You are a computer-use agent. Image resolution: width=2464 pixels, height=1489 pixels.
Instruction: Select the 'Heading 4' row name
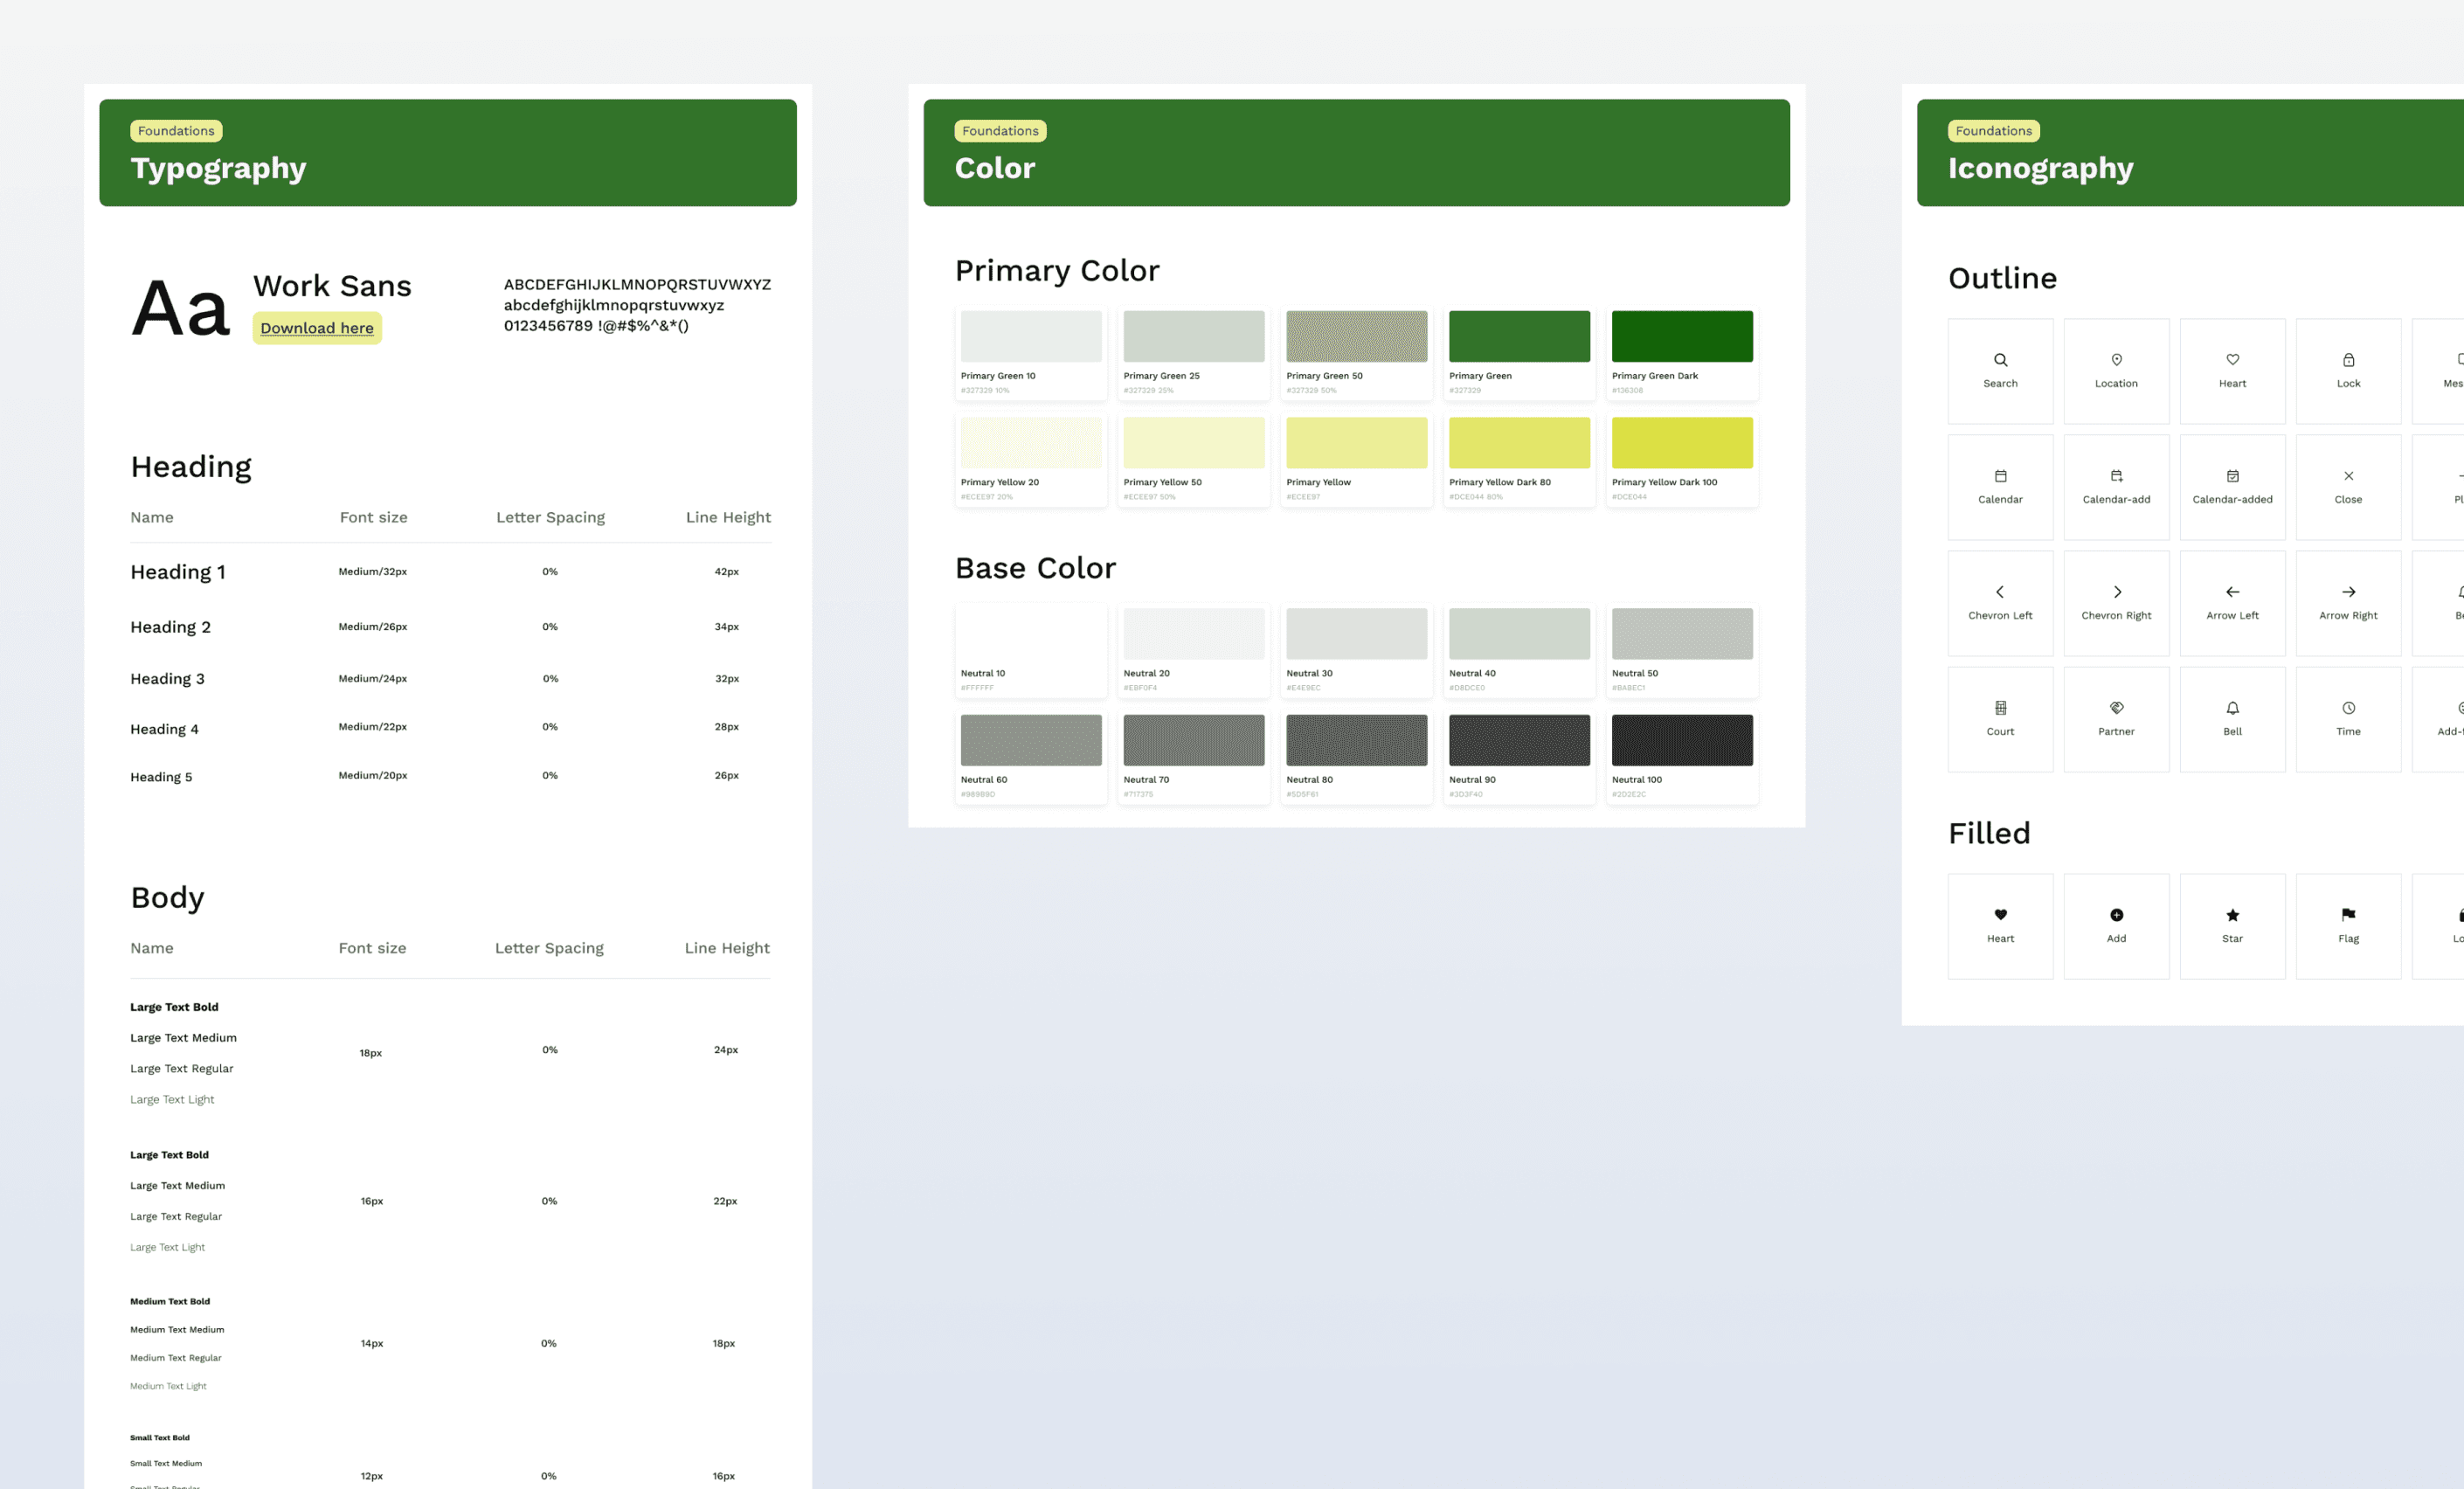(164, 729)
